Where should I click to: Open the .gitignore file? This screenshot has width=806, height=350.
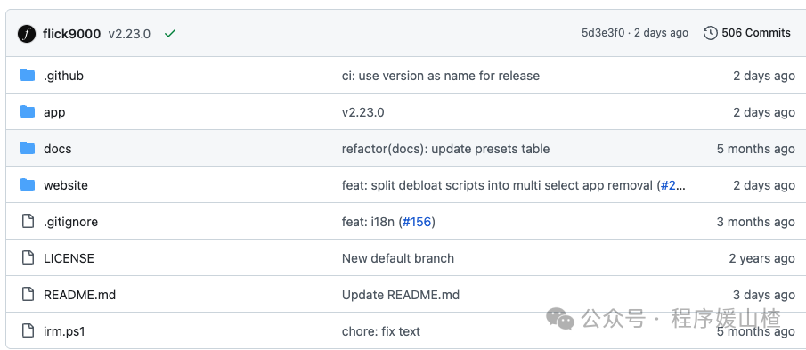coord(70,222)
